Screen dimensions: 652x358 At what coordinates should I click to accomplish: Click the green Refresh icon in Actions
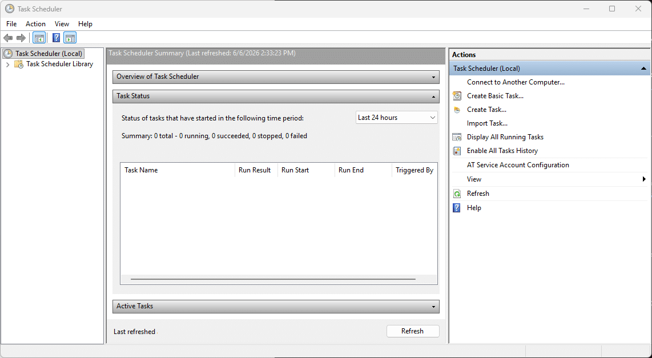tap(457, 194)
